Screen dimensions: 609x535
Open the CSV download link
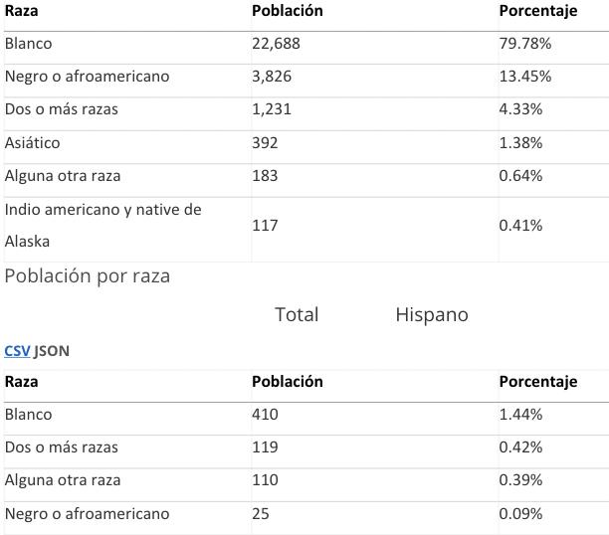click(17, 351)
